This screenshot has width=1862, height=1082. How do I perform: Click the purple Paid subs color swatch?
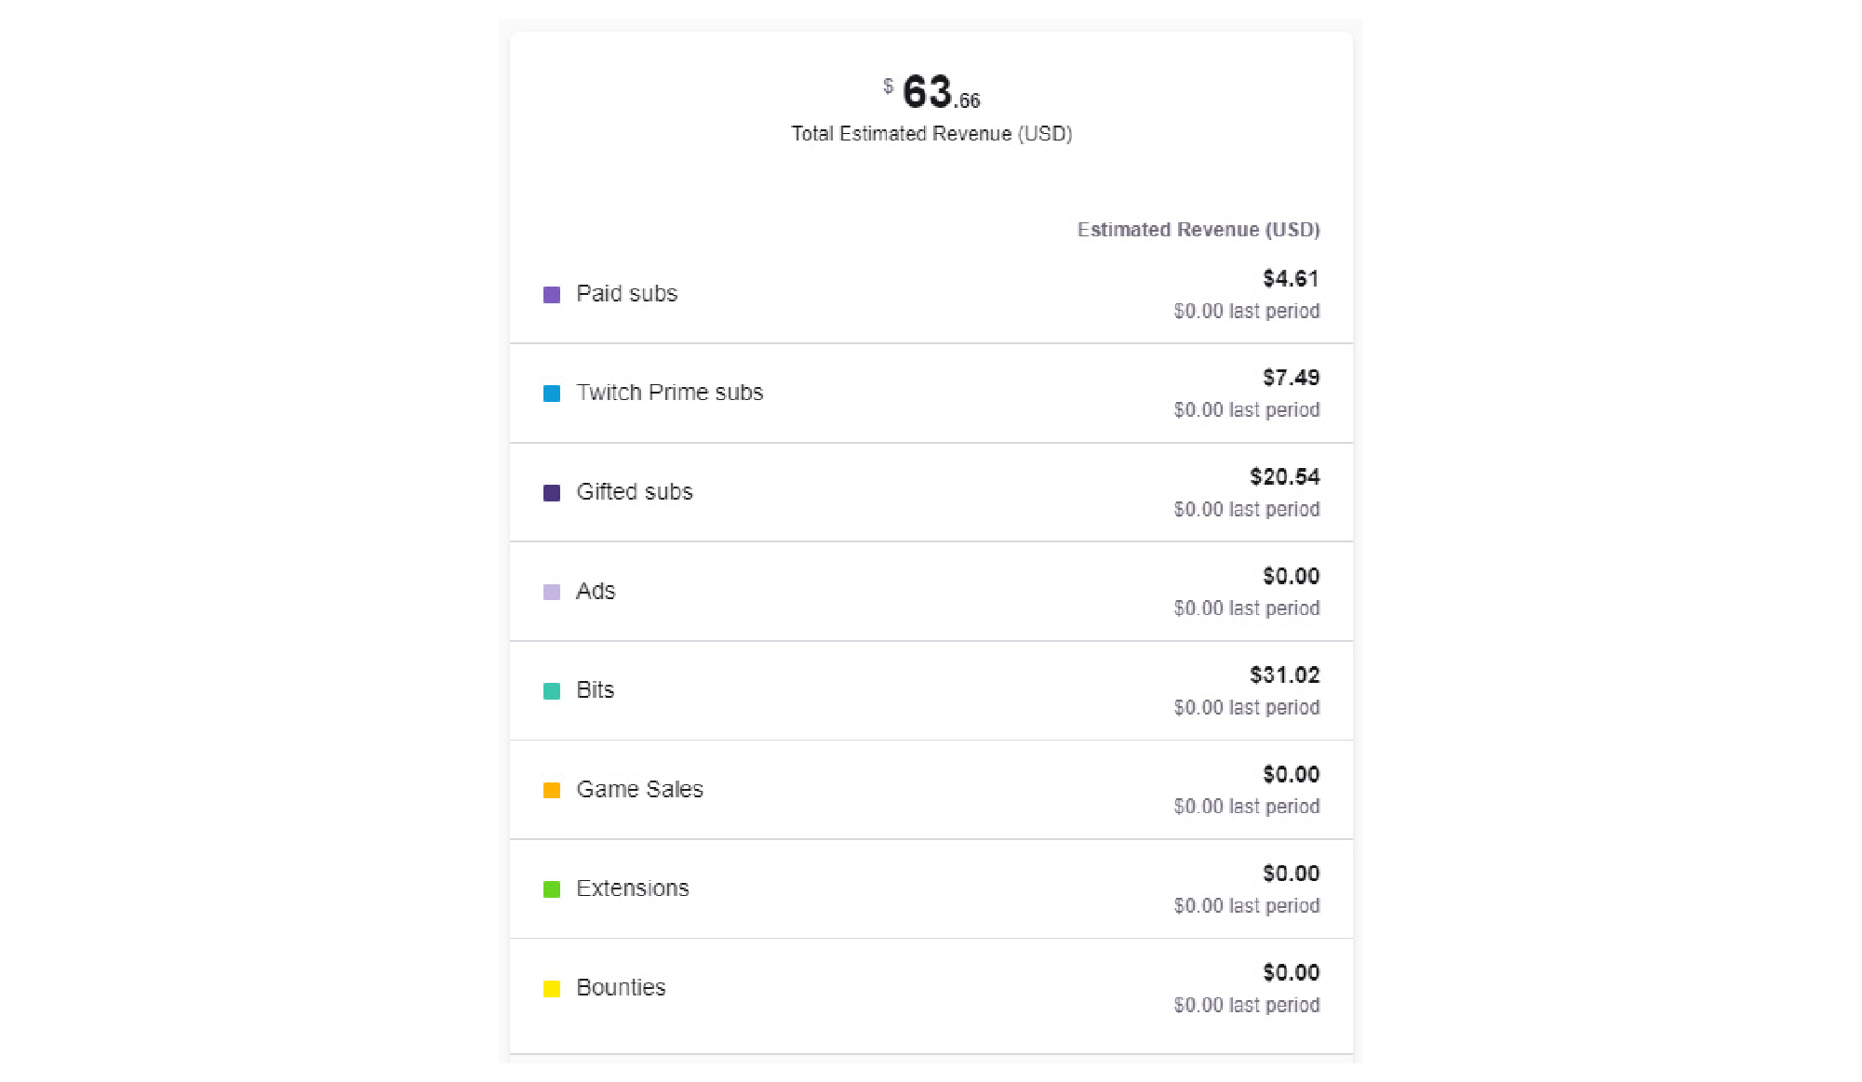click(x=552, y=295)
